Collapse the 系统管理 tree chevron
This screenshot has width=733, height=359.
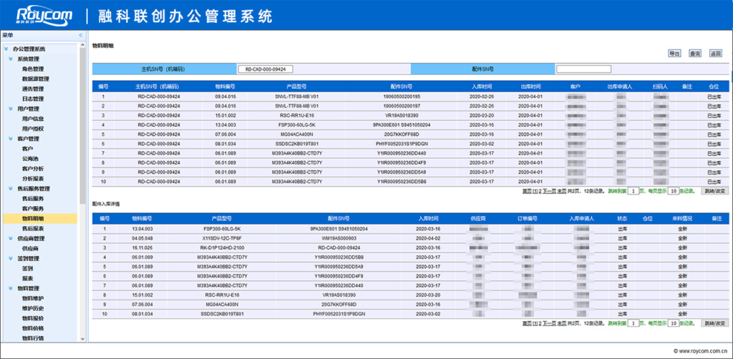pos(11,59)
